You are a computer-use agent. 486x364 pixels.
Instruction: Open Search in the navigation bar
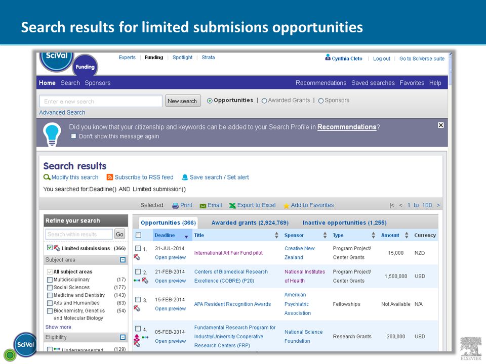70,82
